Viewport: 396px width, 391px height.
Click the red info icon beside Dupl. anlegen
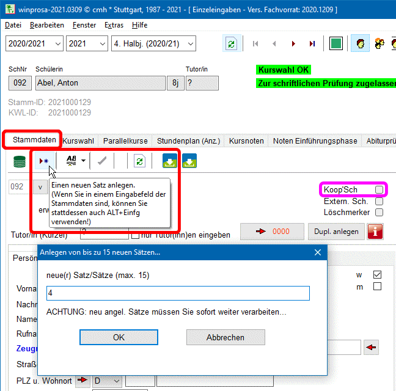click(375, 232)
